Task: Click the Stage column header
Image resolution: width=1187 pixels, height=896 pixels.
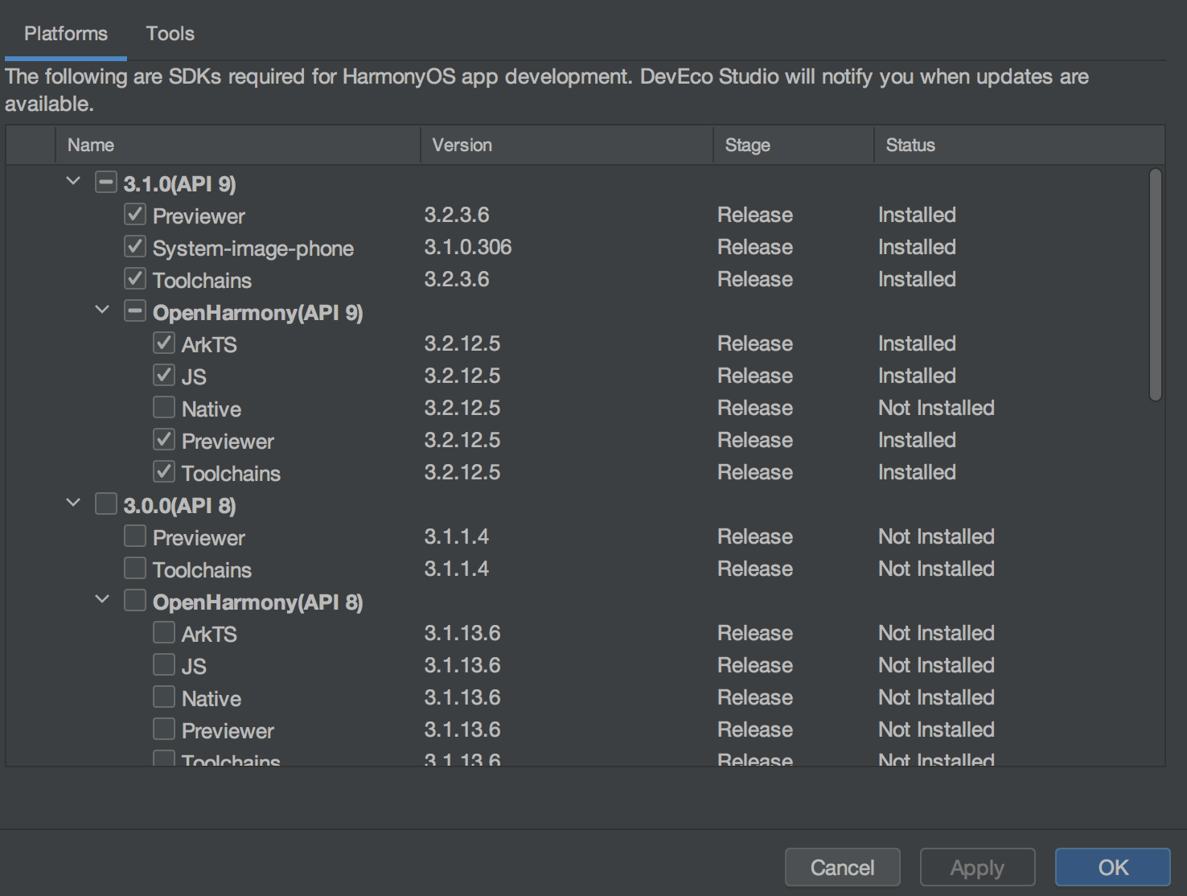Action: [x=794, y=145]
